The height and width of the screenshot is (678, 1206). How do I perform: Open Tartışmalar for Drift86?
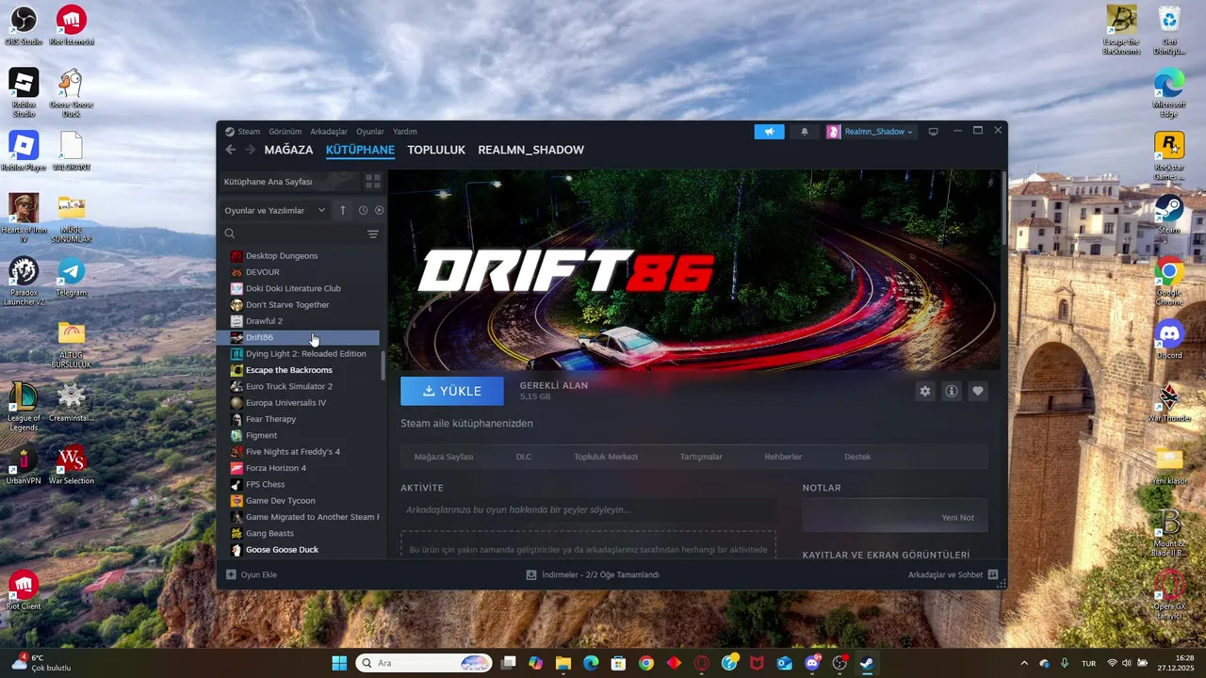click(x=701, y=457)
